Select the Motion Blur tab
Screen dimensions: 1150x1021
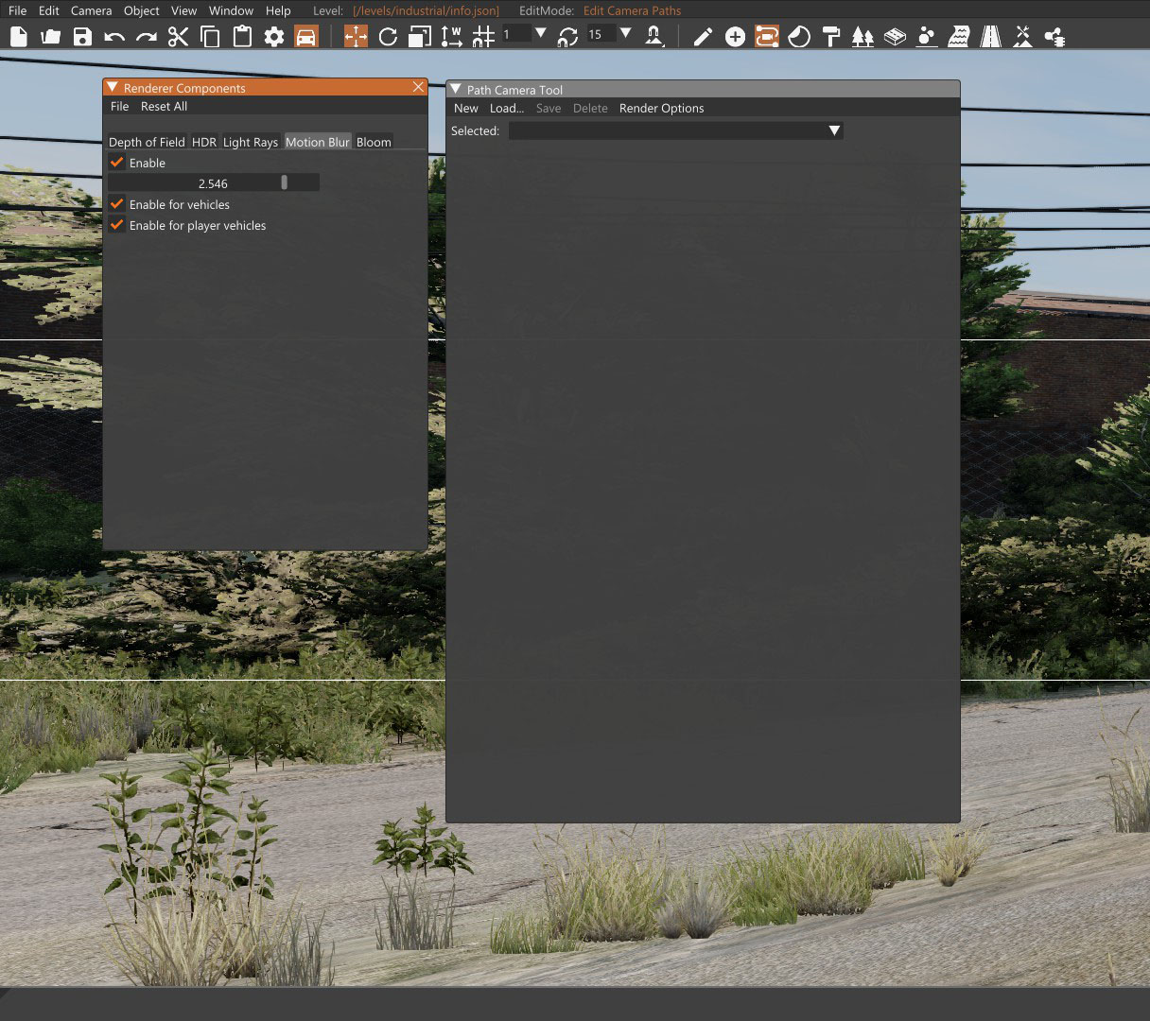318,142
